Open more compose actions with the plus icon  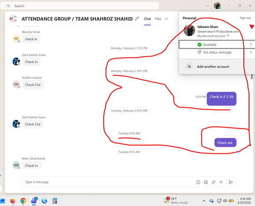coord(221,182)
